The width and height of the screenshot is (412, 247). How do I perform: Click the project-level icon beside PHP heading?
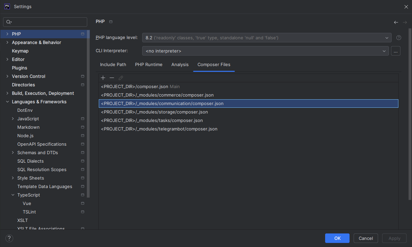point(111,22)
